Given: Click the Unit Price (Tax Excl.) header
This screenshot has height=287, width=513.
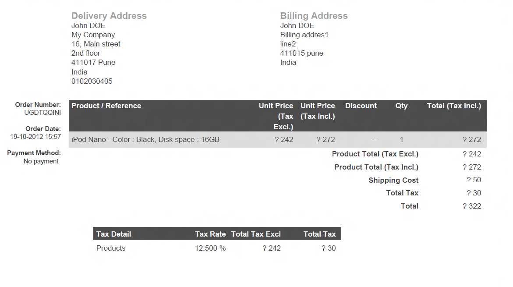Looking at the screenshot, I should click(276, 116).
